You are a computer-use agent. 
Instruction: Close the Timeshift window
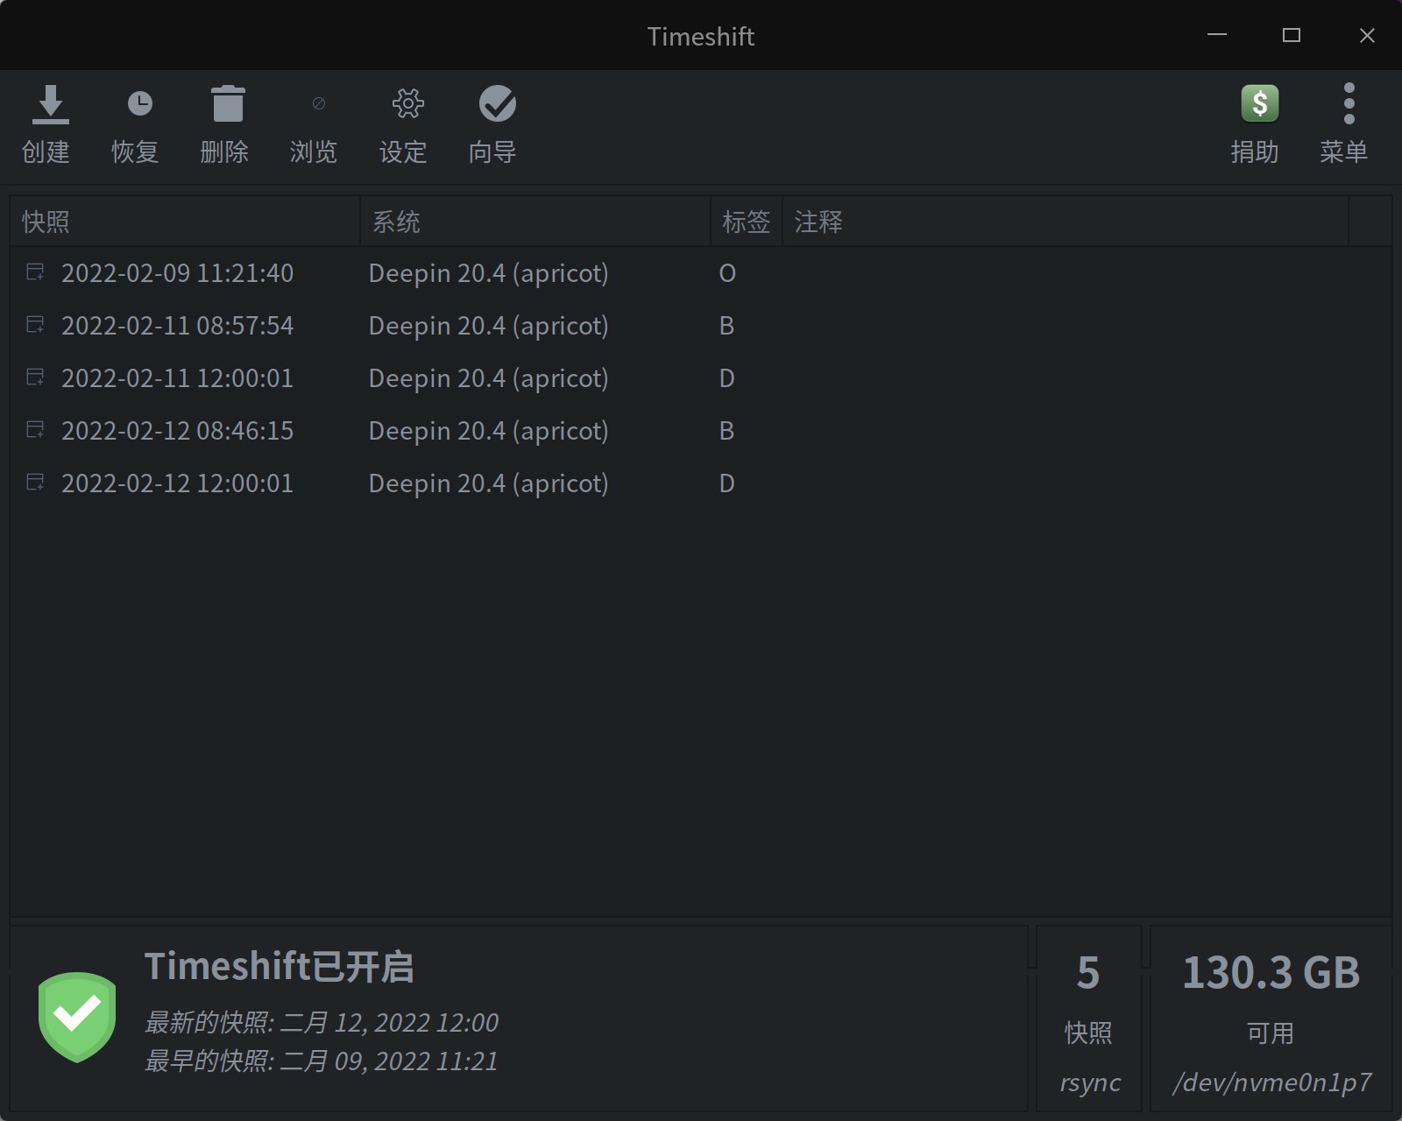(1367, 35)
